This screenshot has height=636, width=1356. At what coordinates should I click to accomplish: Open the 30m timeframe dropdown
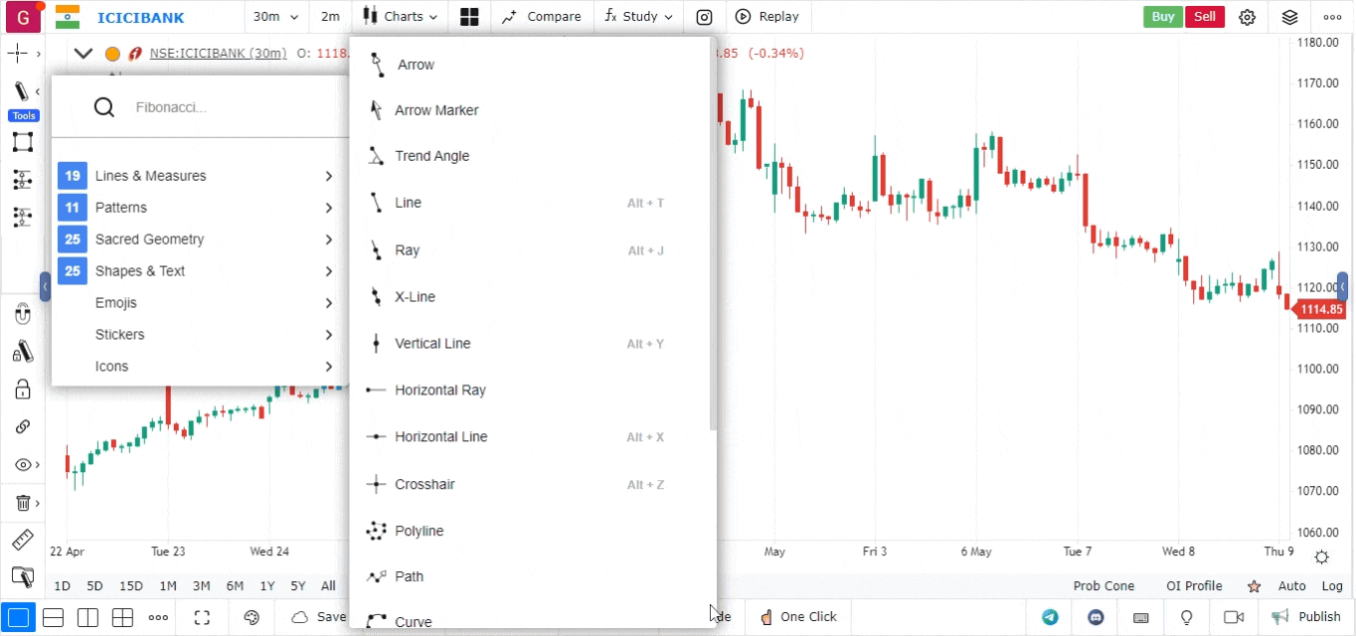pyautogui.click(x=275, y=17)
